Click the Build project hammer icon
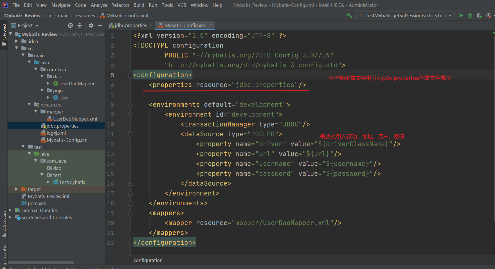495x269 pixels. point(349,15)
